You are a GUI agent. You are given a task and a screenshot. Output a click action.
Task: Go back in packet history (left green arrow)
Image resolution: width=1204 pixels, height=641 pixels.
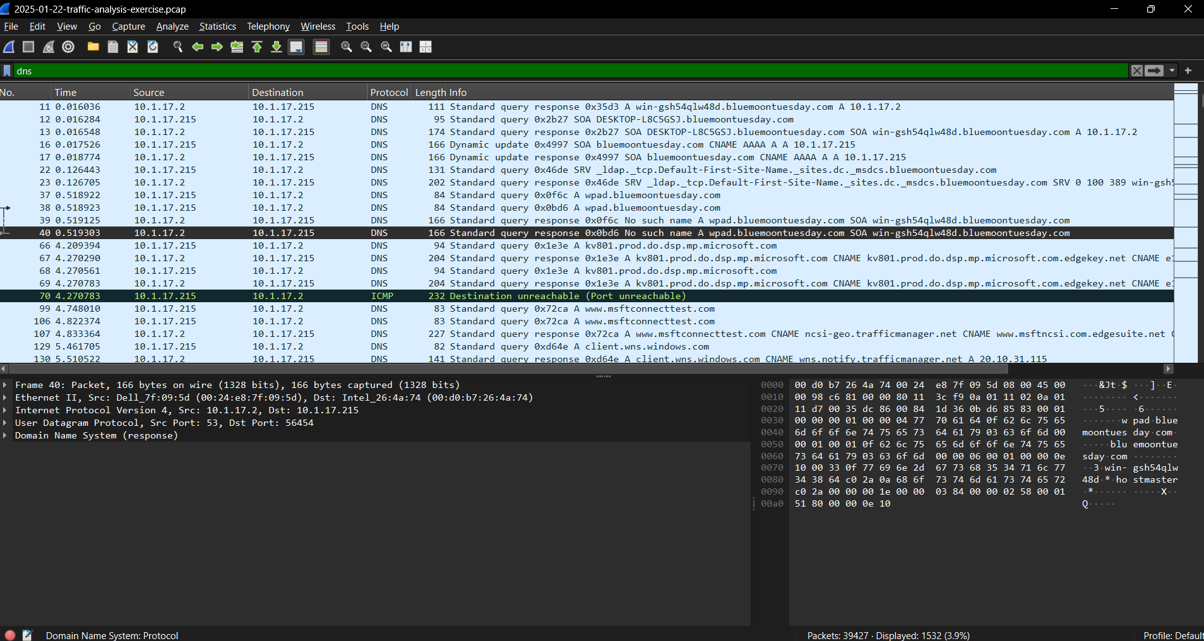click(x=198, y=47)
